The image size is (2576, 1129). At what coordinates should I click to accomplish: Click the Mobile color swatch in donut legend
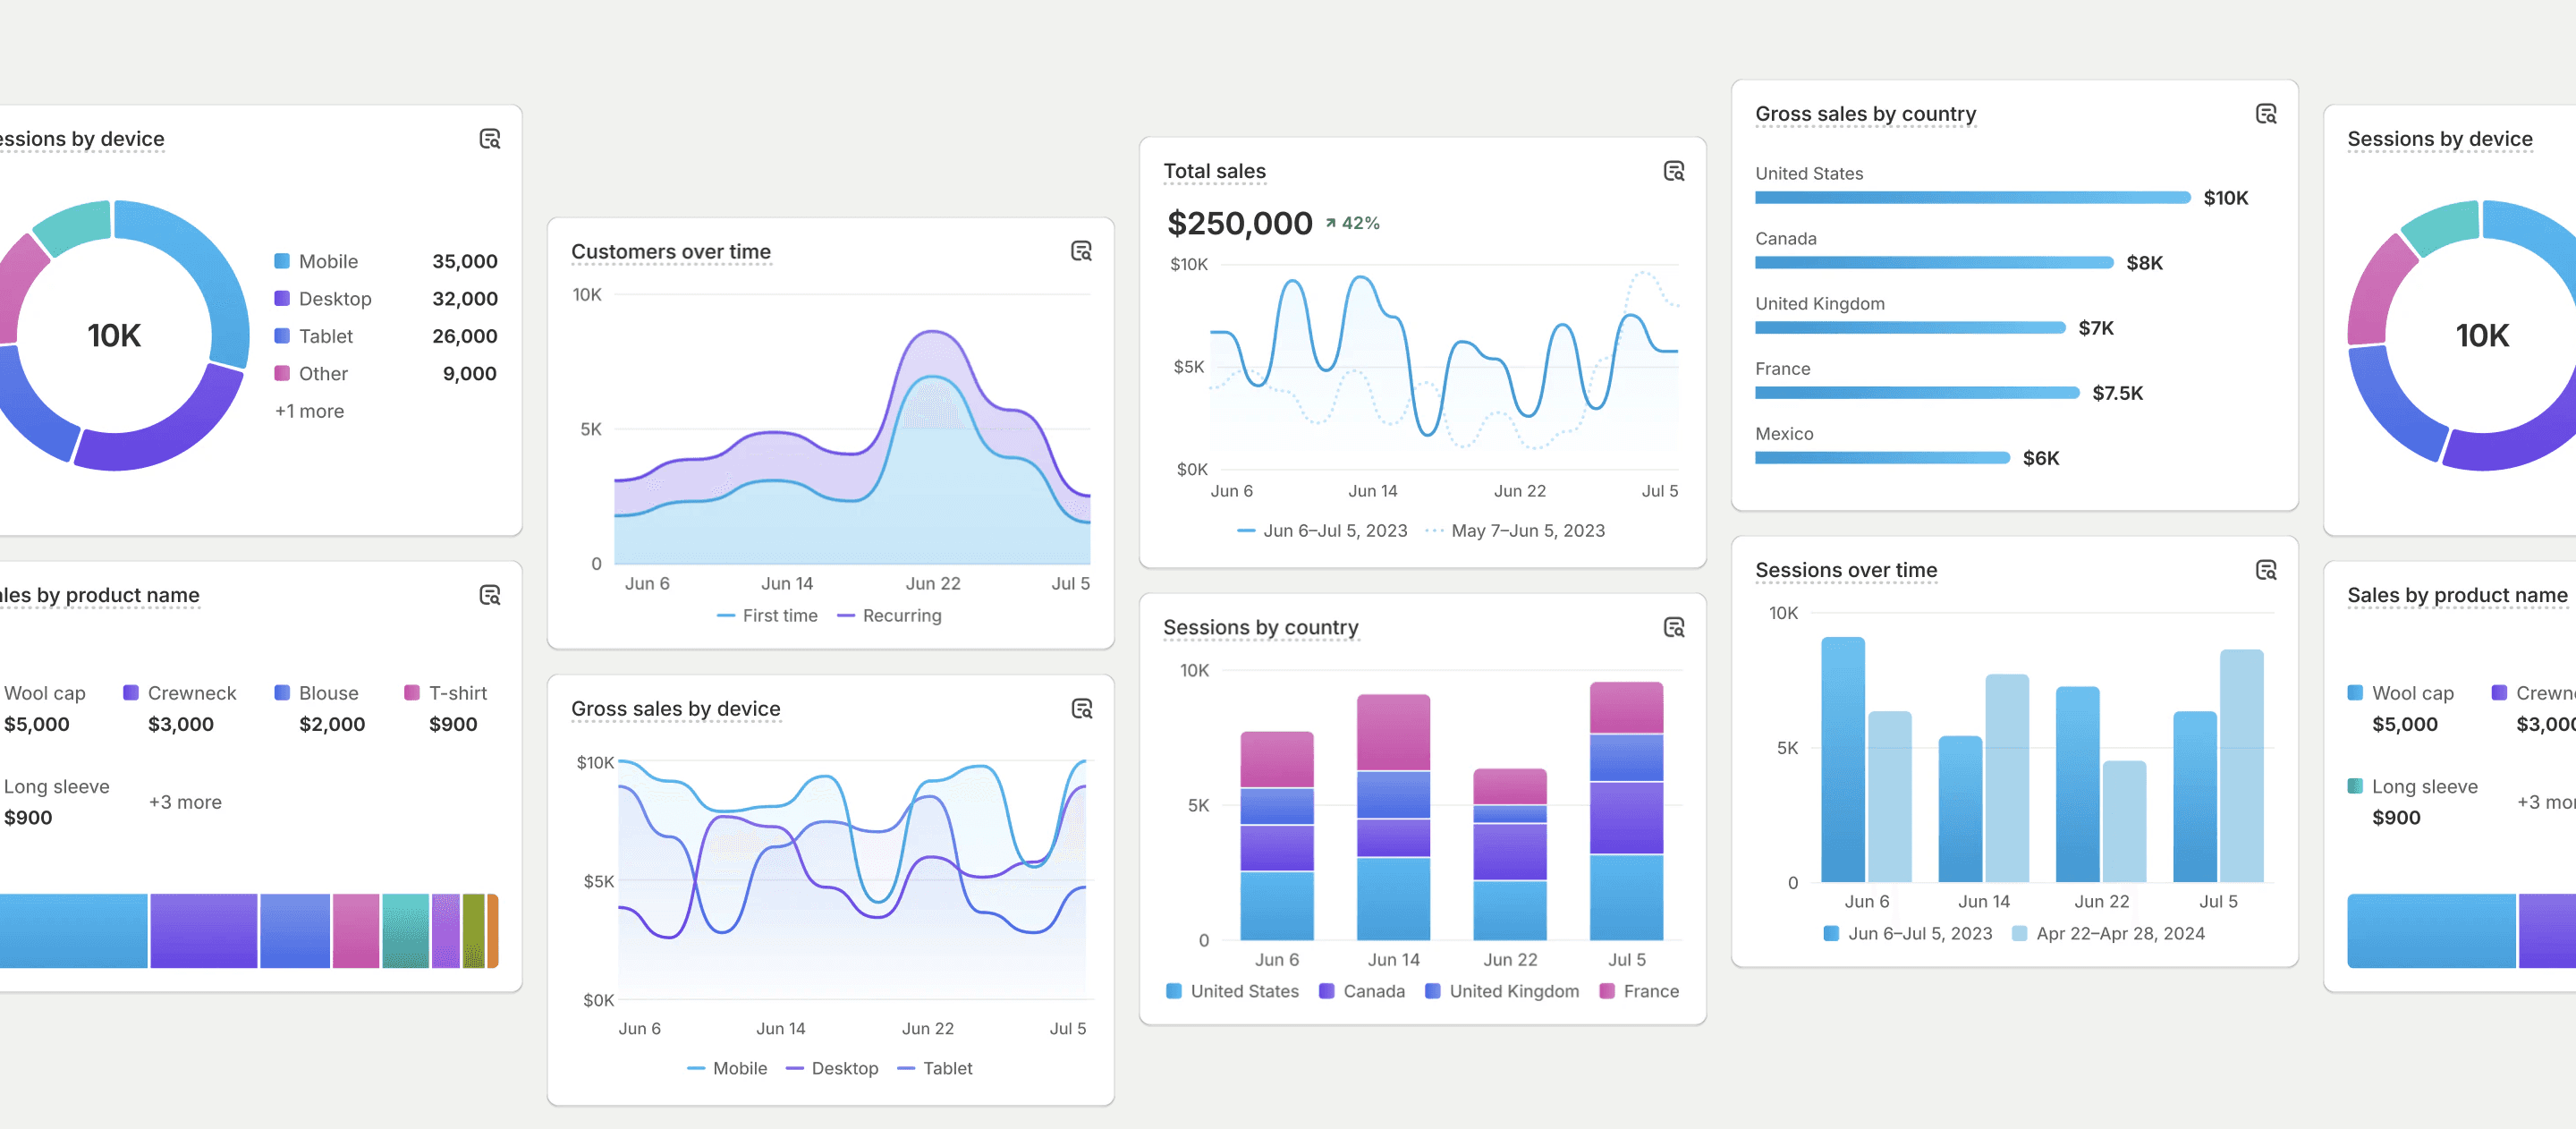[282, 261]
